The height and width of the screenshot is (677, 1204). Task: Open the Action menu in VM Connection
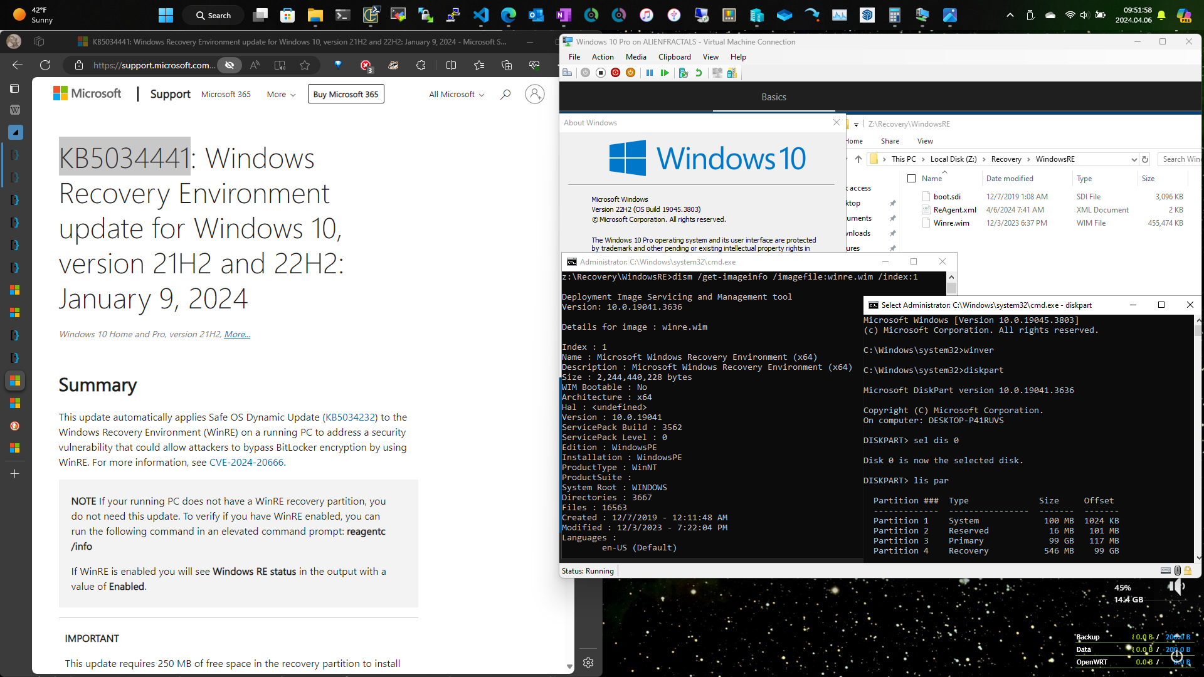pyautogui.click(x=603, y=57)
